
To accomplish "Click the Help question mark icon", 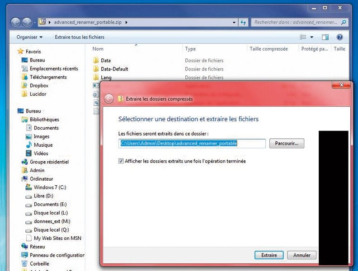I will (339, 37).
